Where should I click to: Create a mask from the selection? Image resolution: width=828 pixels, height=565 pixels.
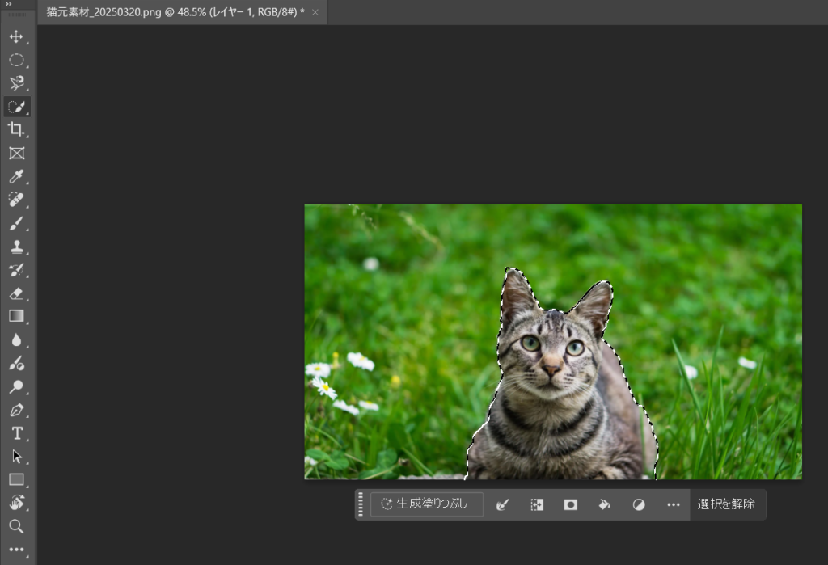coord(571,504)
